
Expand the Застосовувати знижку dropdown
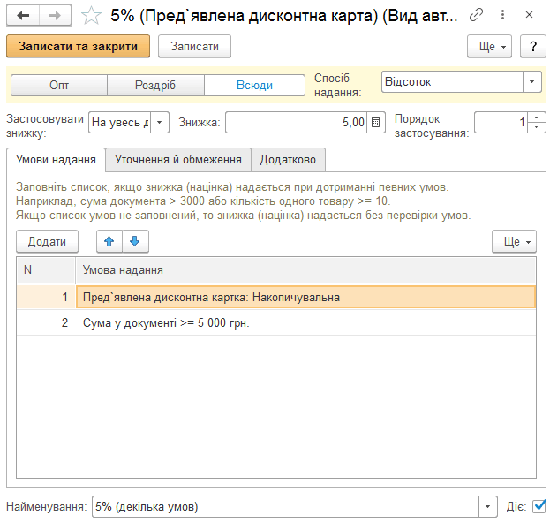click(160, 123)
